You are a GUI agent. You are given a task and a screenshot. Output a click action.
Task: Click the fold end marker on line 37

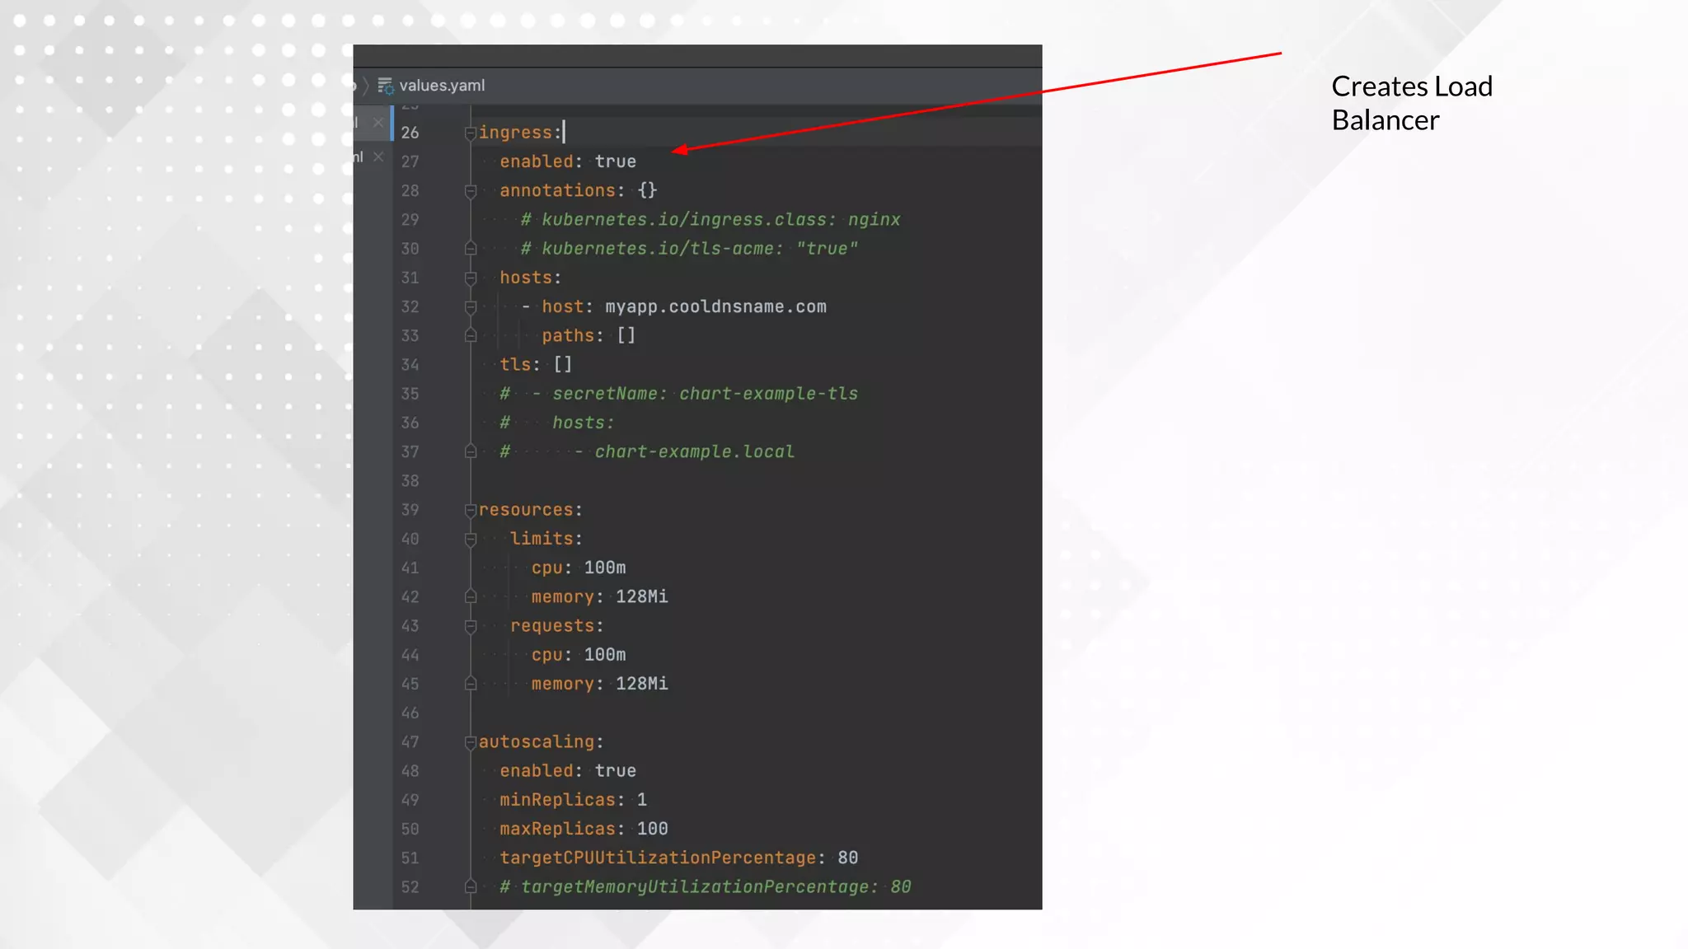point(471,452)
